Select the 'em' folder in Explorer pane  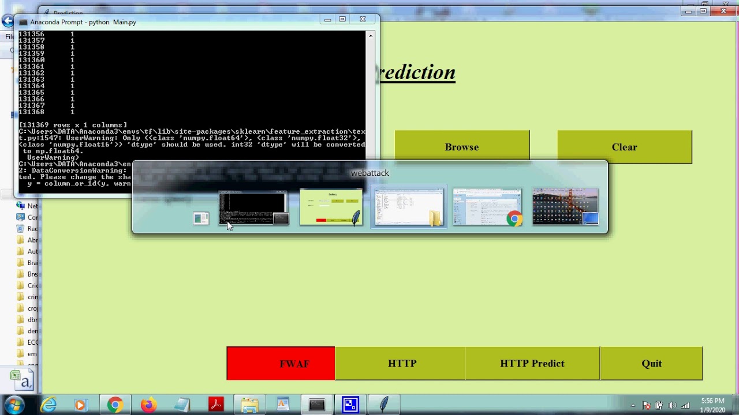pyautogui.click(x=27, y=354)
